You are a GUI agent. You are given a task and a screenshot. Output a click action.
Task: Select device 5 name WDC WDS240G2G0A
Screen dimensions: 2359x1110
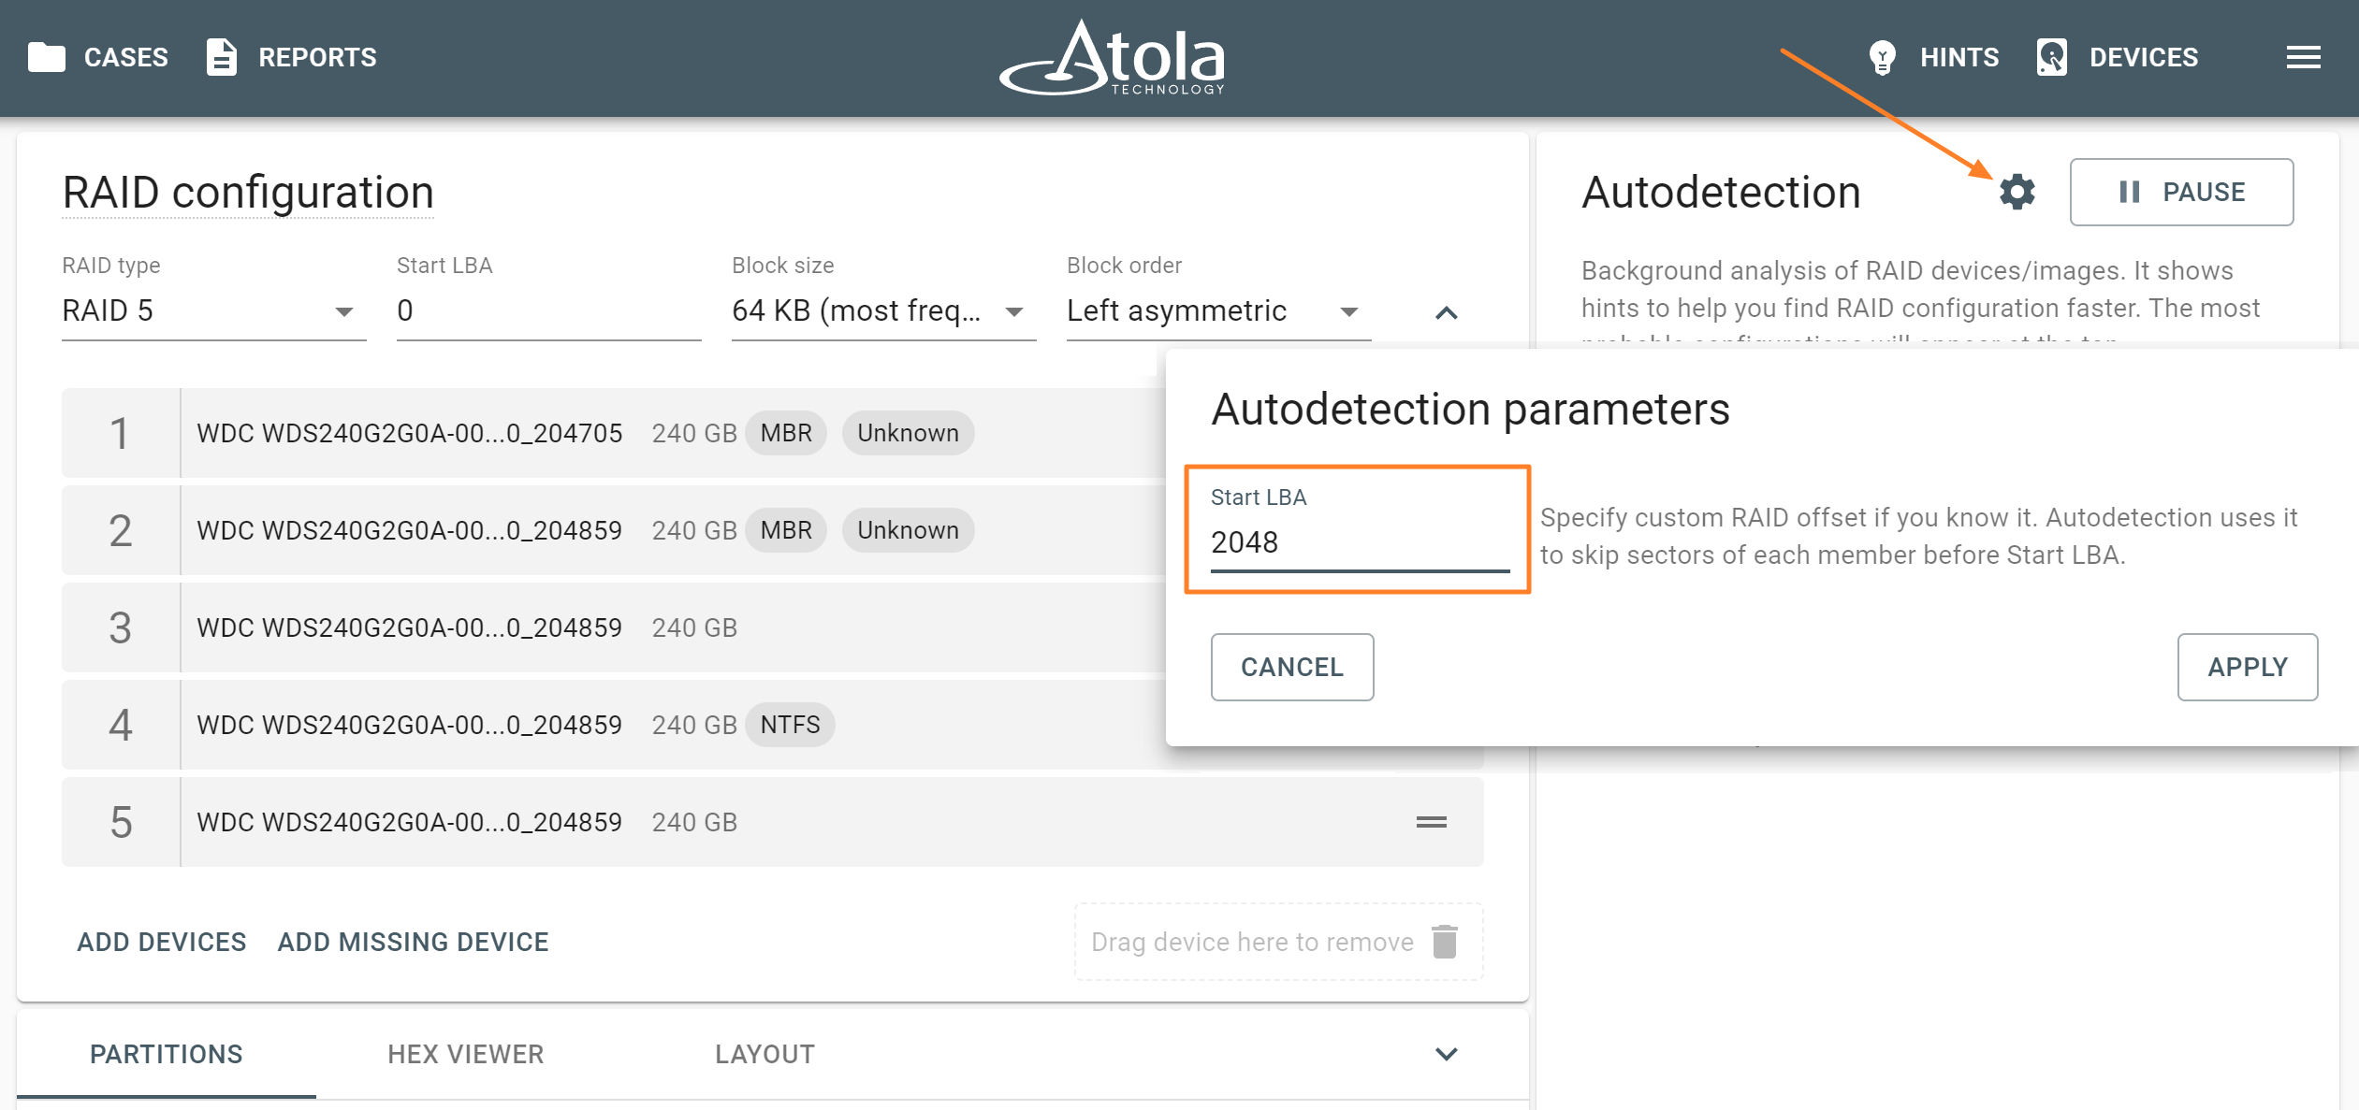point(409,822)
